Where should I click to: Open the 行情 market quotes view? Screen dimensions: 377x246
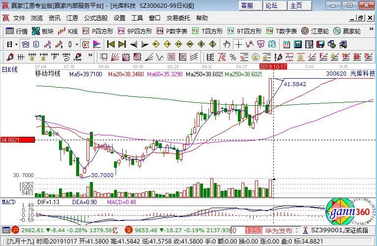click(x=17, y=31)
